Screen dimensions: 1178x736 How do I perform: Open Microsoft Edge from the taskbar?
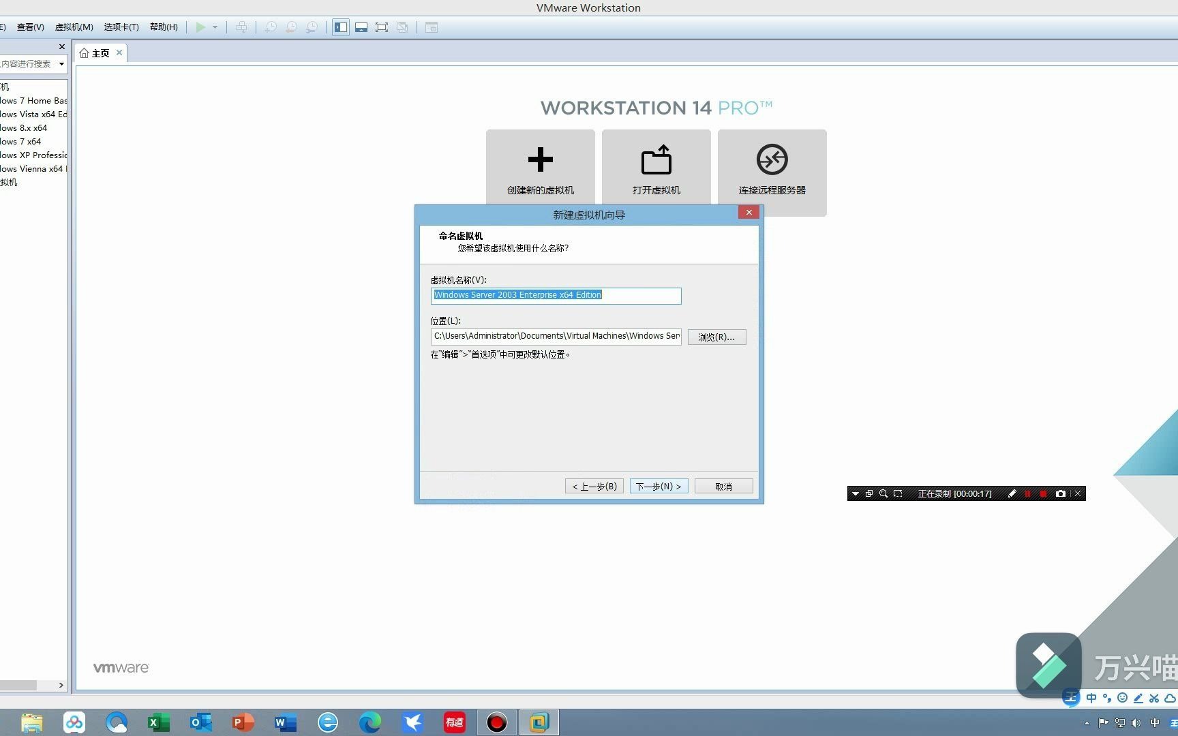(370, 722)
